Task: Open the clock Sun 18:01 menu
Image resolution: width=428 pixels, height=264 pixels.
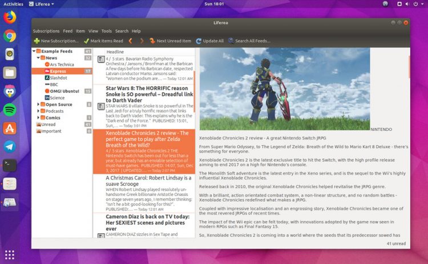Action: (x=214, y=4)
